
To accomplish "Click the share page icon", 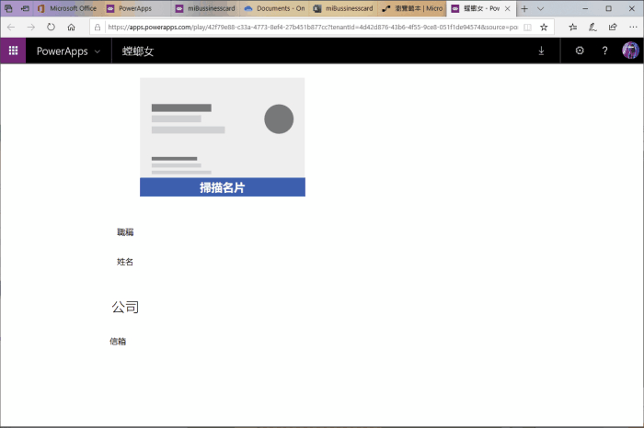I will 613,27.
